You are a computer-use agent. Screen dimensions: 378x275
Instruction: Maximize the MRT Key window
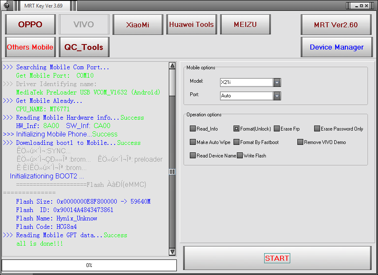pos(361,6)
